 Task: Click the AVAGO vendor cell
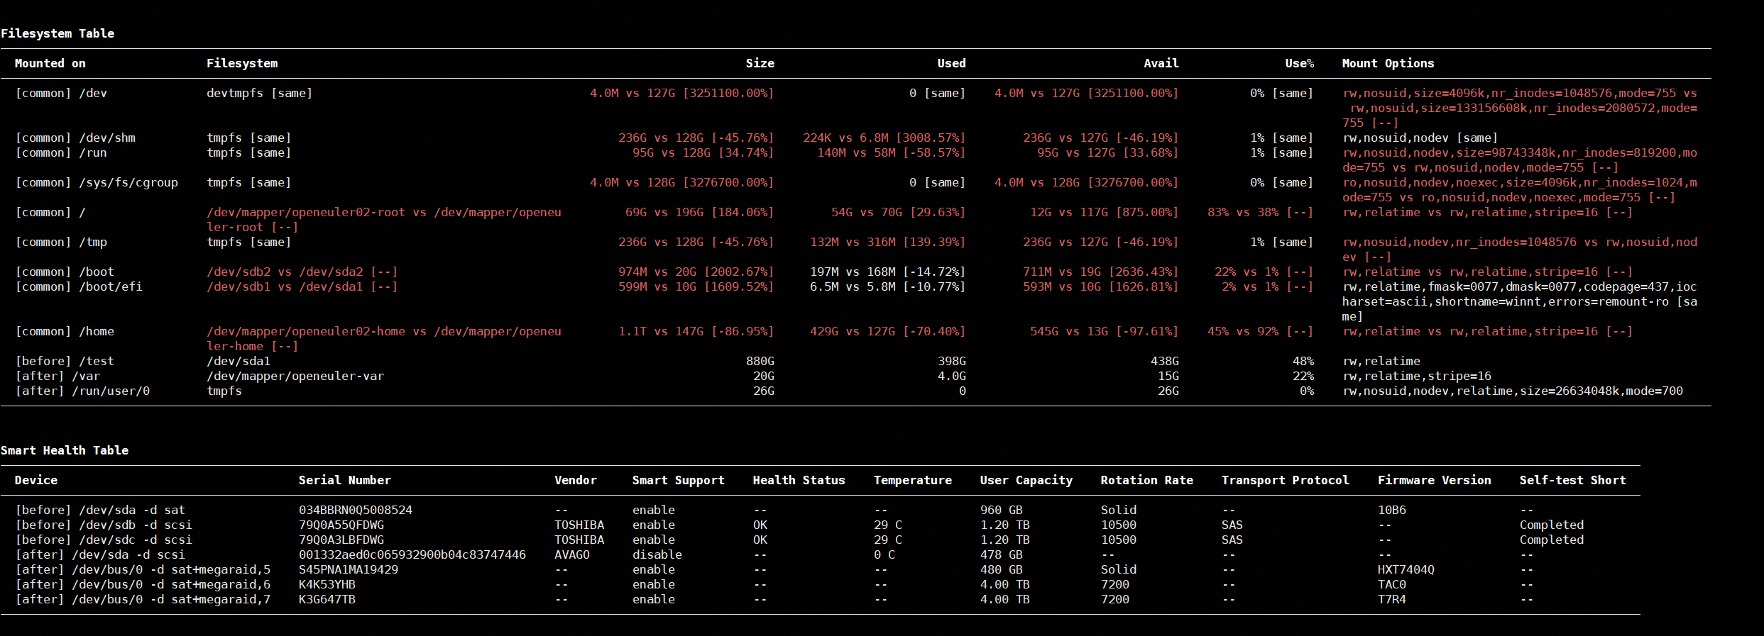click(572, 554)
